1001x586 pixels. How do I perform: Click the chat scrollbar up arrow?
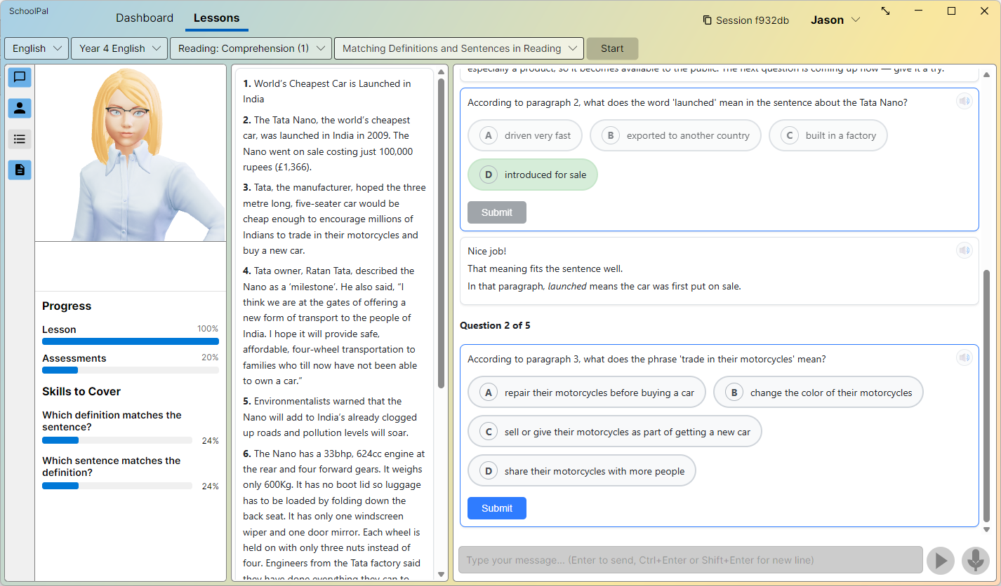986,74
